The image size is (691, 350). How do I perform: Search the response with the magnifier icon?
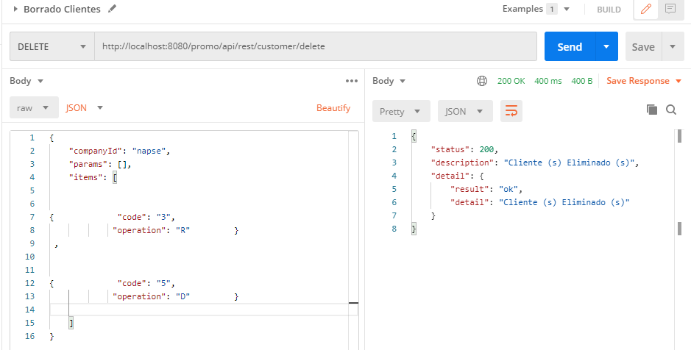(671, 110)
